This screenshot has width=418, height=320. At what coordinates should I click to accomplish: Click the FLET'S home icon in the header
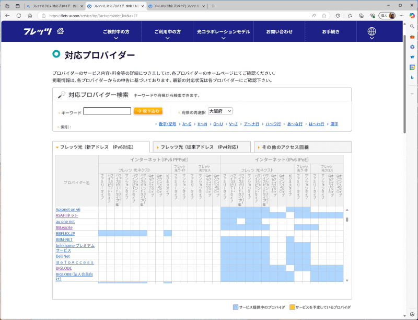click(60, 31)
